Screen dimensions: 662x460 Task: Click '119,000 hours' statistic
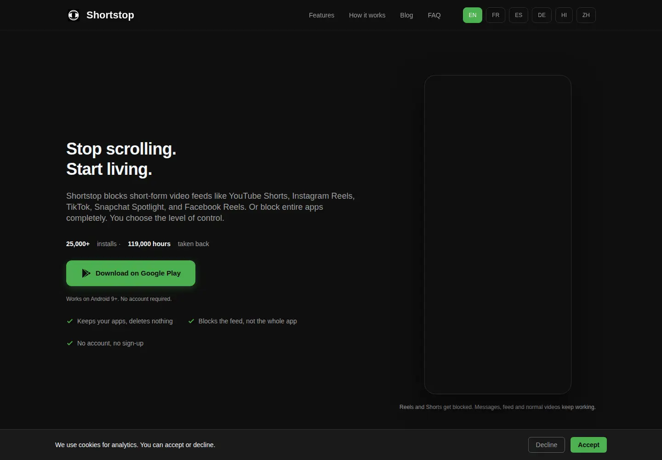coord(149,244)
